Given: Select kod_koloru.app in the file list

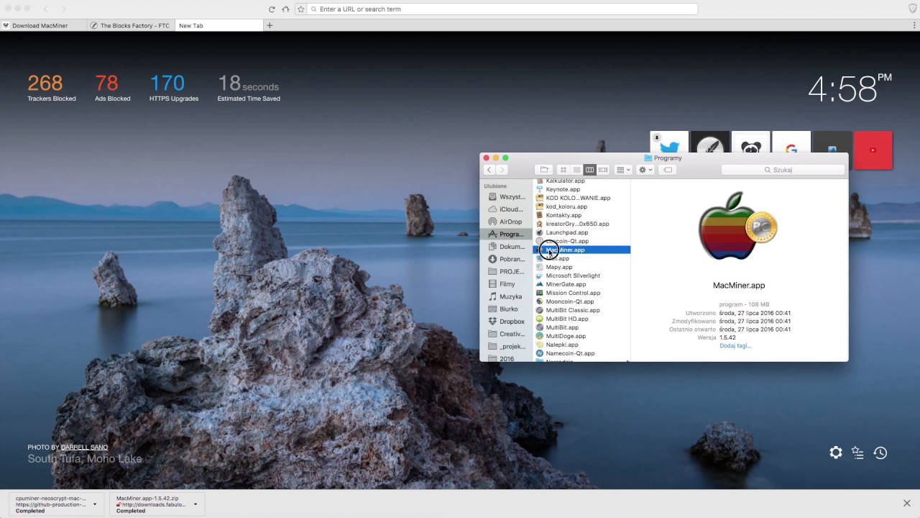Looking at the screenshot, I should click(581, 206).
